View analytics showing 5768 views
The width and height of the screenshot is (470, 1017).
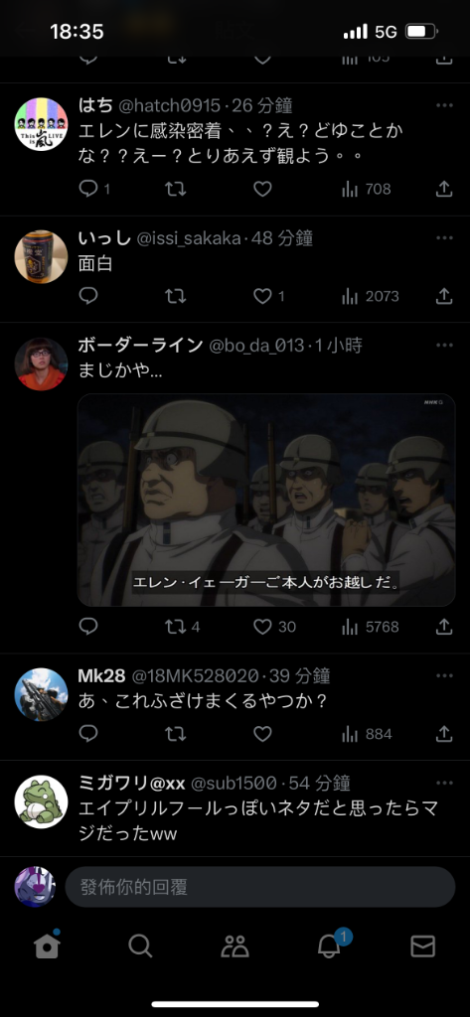coord(370,627)
